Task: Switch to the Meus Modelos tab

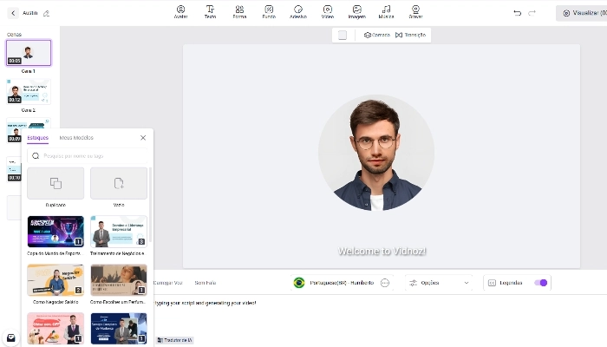Action: [76, 138]
